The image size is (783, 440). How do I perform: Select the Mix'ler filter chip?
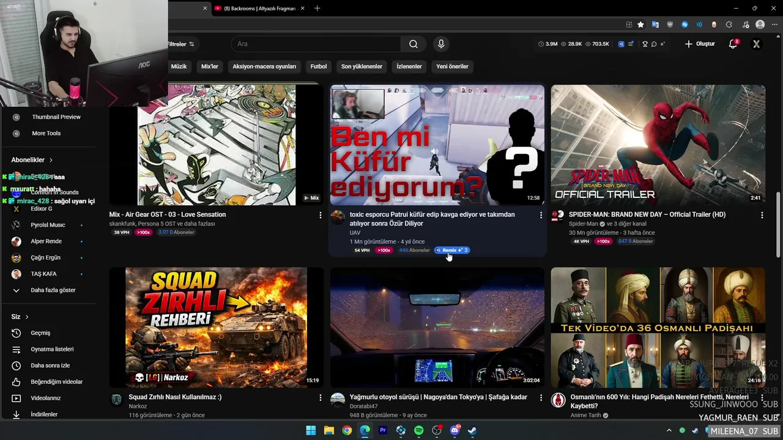point(210,67)
